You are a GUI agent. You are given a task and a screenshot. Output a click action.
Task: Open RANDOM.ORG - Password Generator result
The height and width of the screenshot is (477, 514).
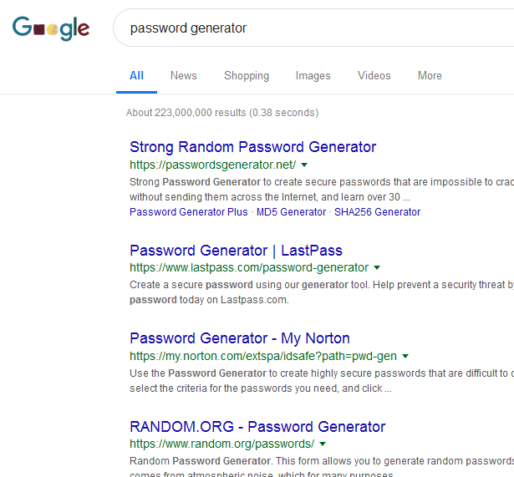(257, 427)
